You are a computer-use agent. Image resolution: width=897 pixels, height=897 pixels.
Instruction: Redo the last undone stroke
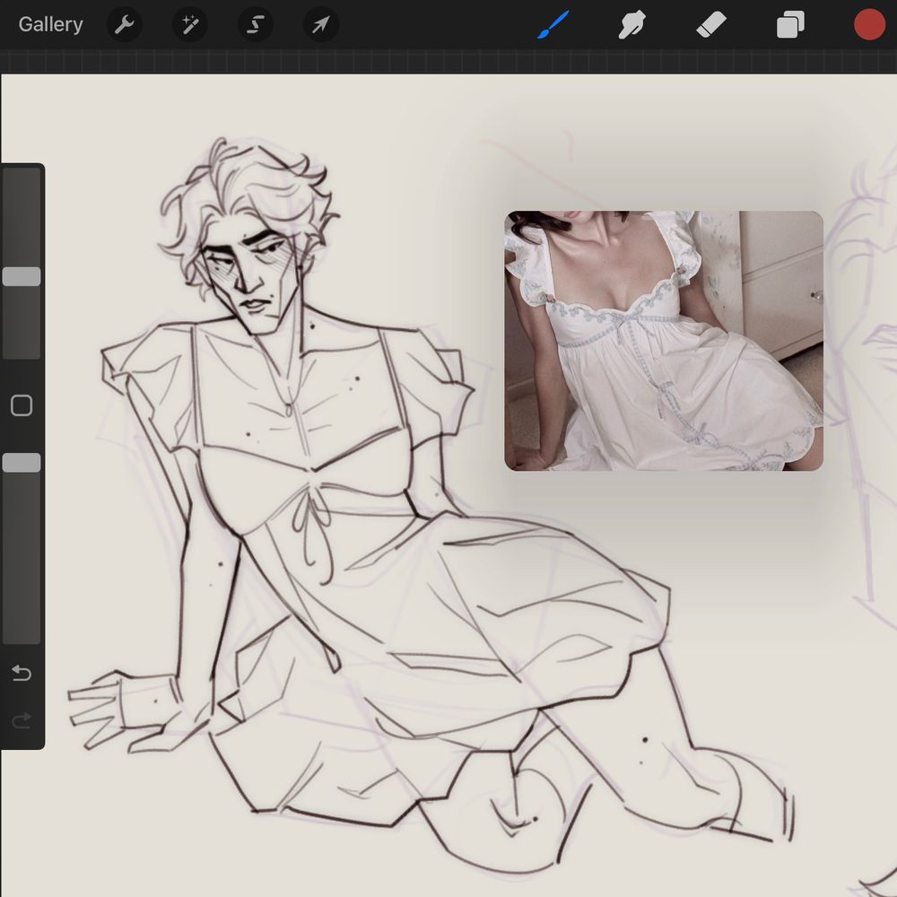22,721
